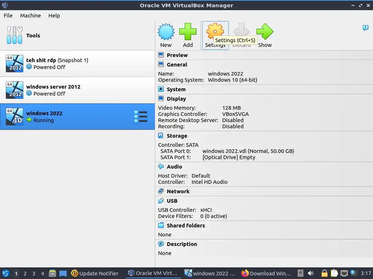Open the USB section header
Image resolution: width=373 pixels, height=279 pixels.
tap(172, 201)
